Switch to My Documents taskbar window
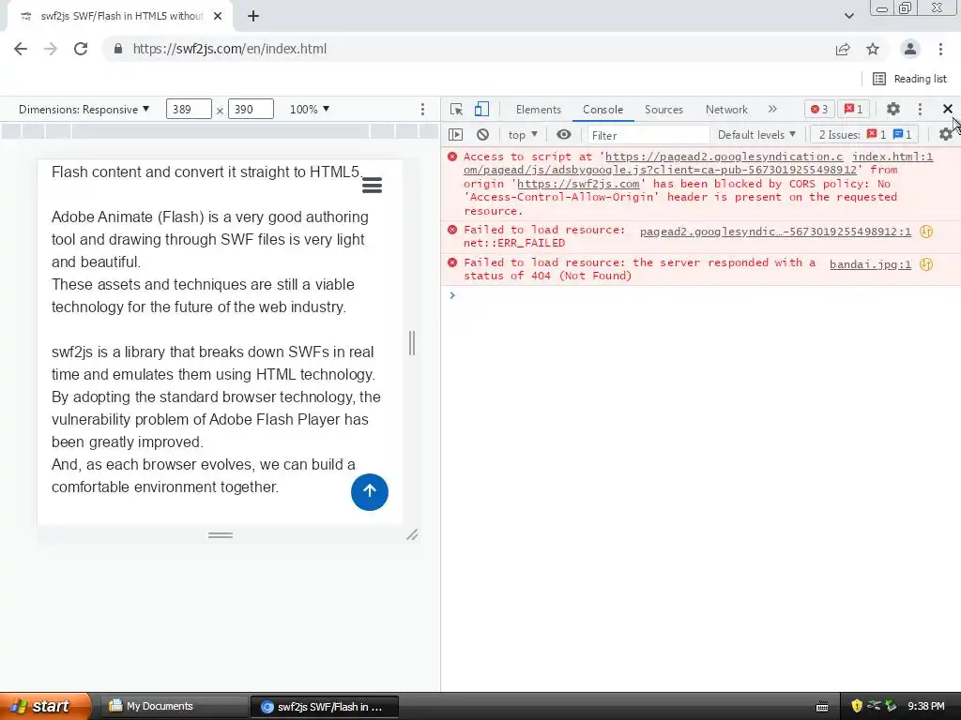The height and width of the screenshot is (720, 961). [x=173, y=707]
